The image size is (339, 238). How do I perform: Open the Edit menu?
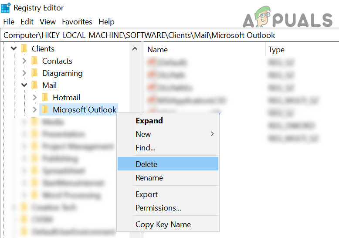pos(27,22)
